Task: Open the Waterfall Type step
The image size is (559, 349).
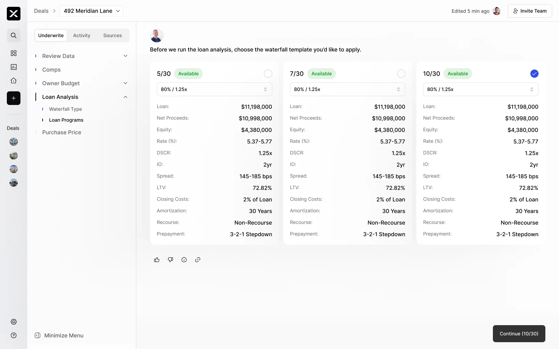Action: point(65,109)
